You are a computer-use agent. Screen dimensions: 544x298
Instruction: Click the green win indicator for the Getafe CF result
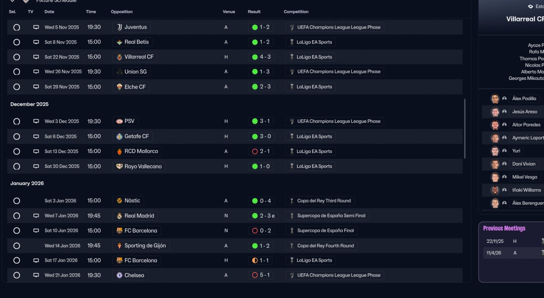255,136
